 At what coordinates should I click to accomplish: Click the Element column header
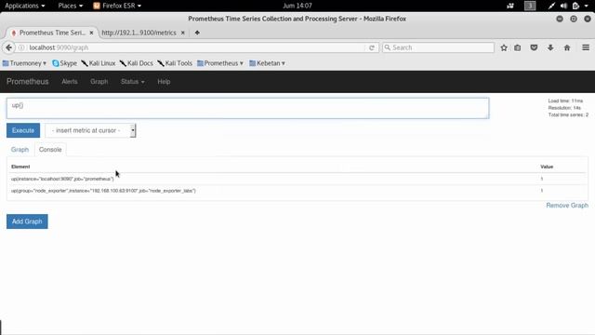click(20, 167)
